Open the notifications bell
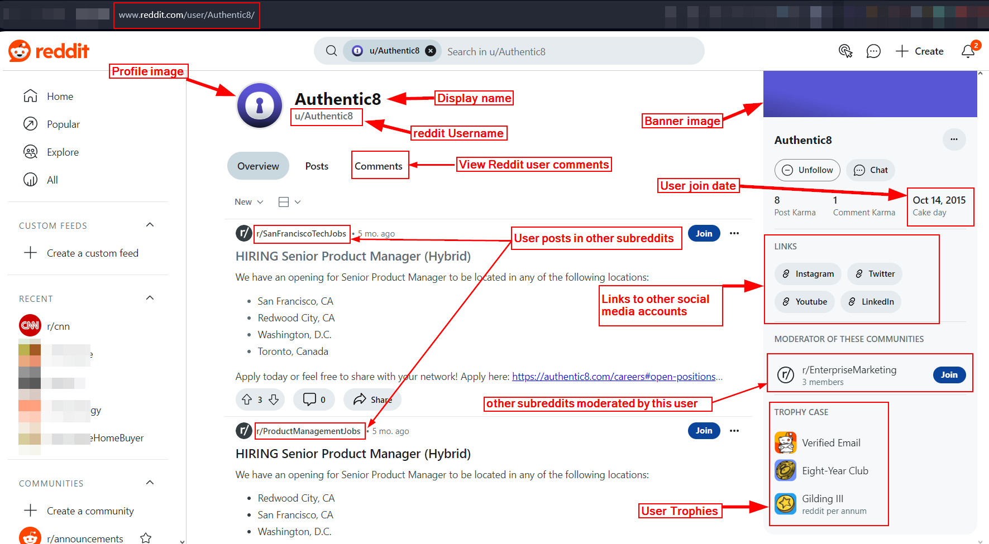989x544 pixels. click(x=968, y=51)
